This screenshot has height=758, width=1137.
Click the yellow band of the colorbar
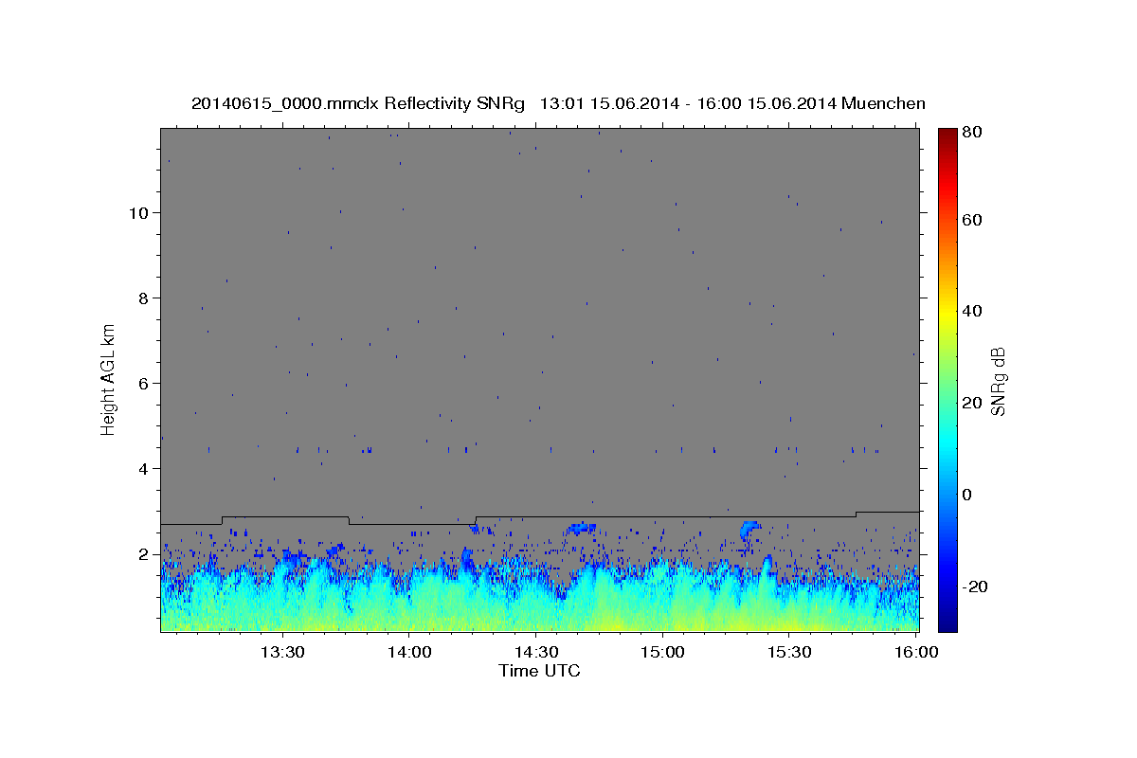click(947, 313)
